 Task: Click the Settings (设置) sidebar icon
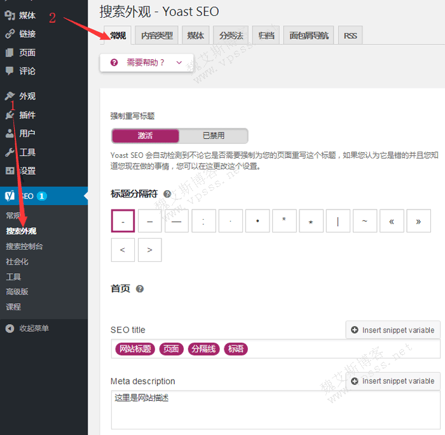10,171
